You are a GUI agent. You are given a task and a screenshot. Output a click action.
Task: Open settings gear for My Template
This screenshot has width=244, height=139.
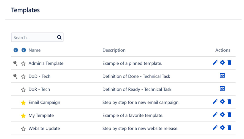(222, 115)
